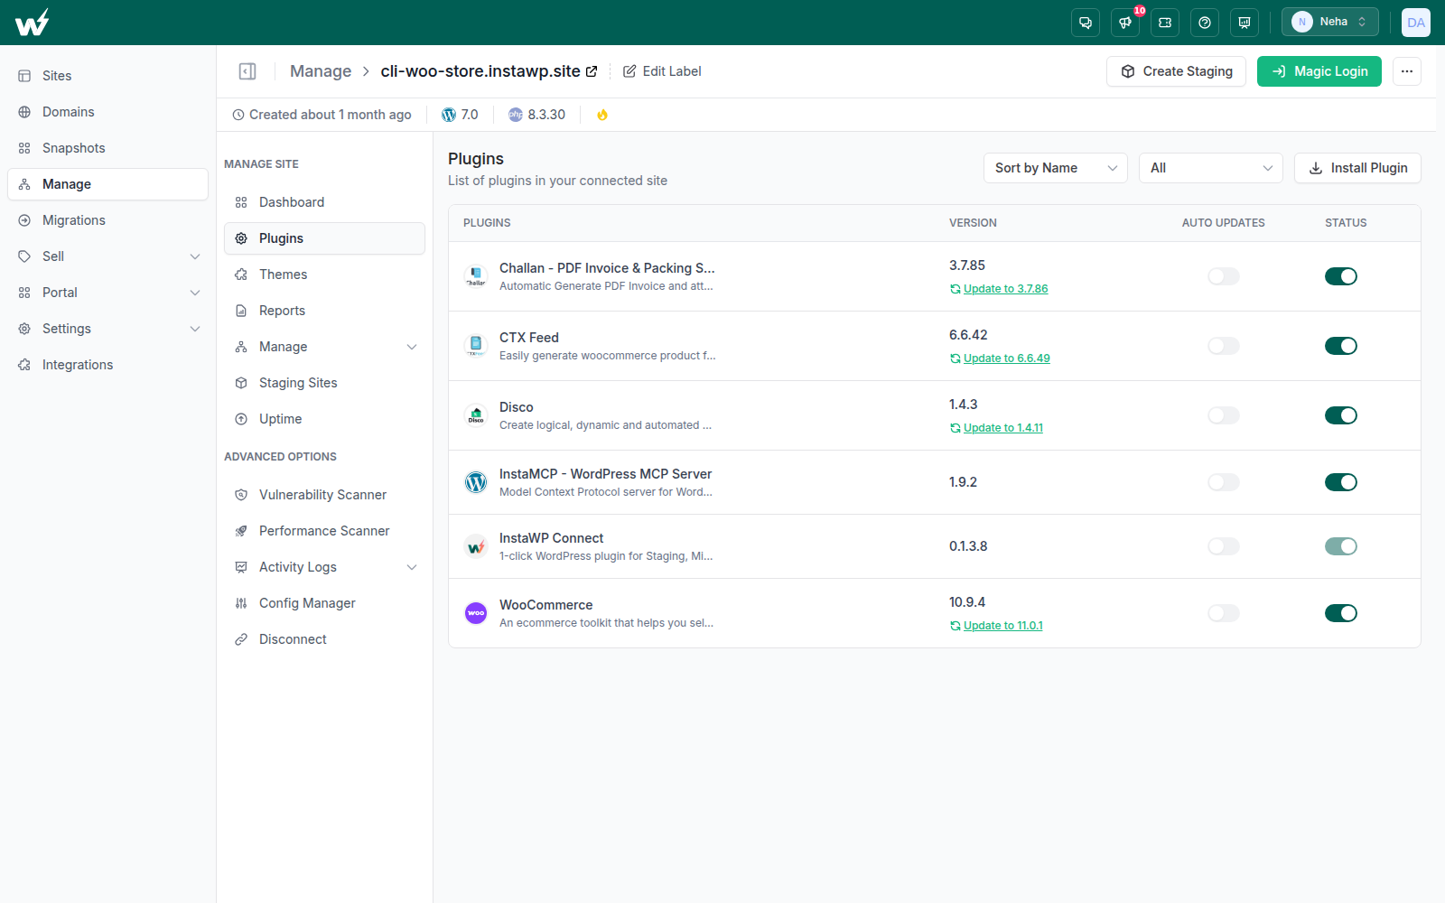Enable auto updates for CTX Feed

[x=1224, y=346]
